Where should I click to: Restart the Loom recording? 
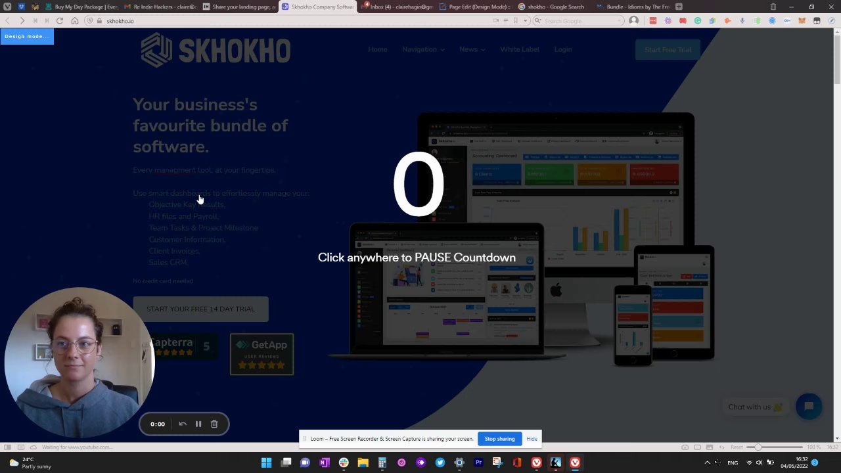pos(183,424)
